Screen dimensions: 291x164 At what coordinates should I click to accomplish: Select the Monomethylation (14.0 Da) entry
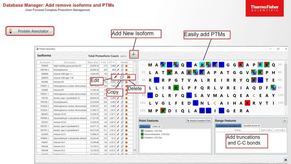coord(157,134)
